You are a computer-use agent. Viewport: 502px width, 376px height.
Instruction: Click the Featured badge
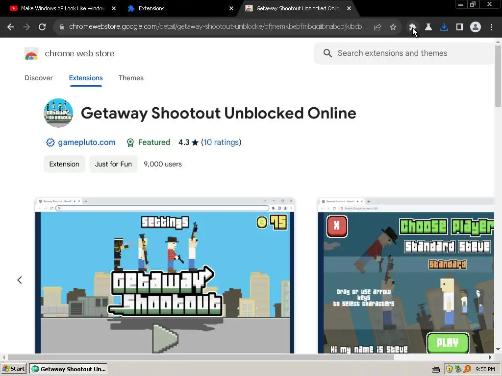click(148, 142)
